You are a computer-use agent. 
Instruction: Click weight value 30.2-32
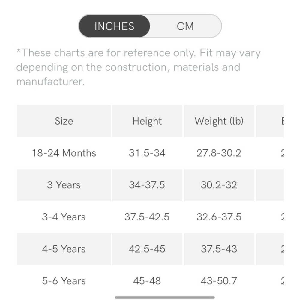coord(219,185)
